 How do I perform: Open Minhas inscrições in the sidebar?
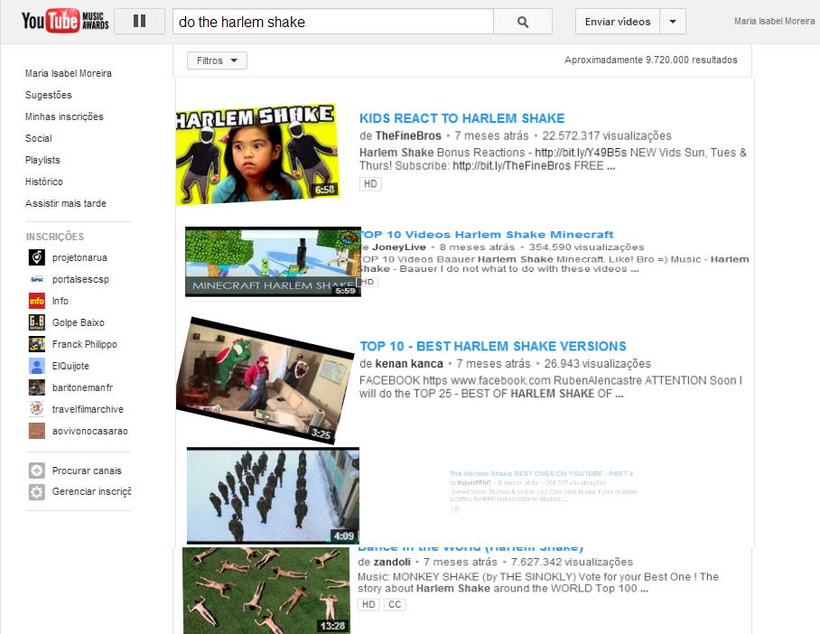tap(64, 117)
